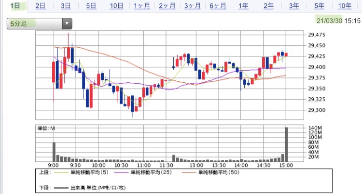Click the 21/03/30 date text
Viewport: 362px width, 194px height.
tap(329, 21)
